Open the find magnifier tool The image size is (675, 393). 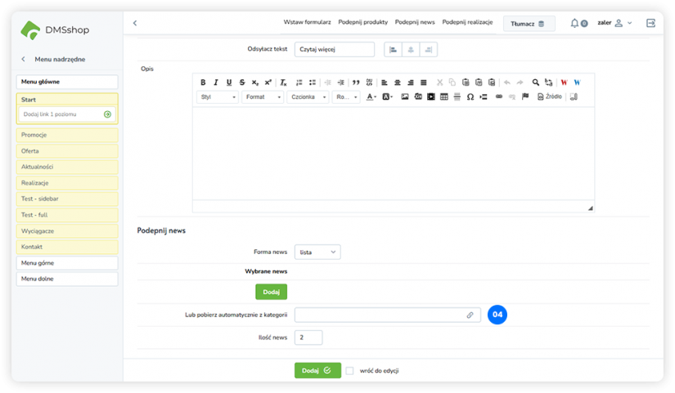point(536,83)
